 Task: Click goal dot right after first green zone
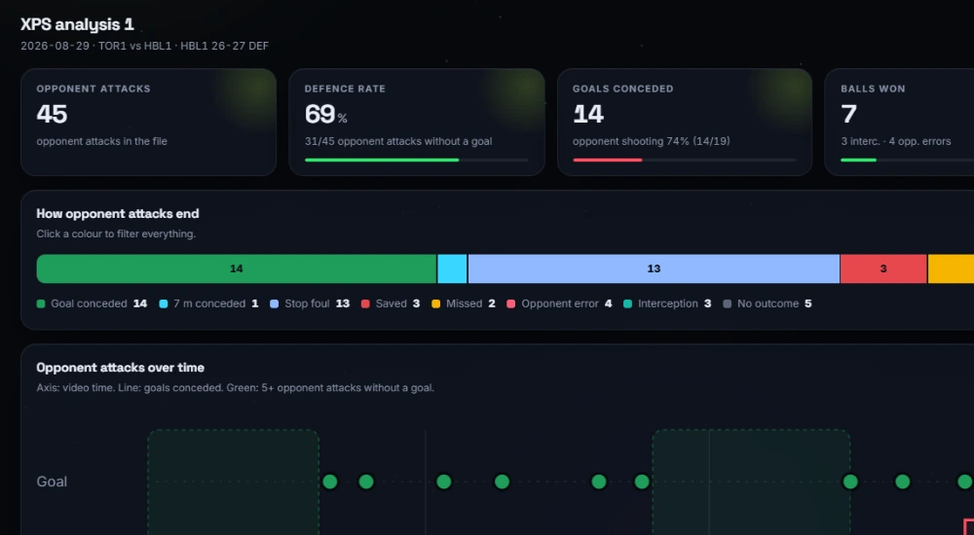[330, 481]
